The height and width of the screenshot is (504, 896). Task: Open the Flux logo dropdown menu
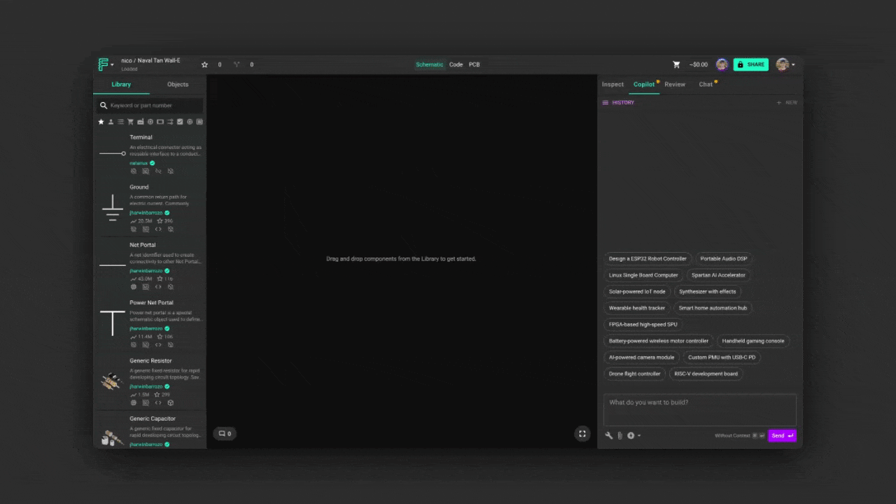[x=106, y=64]
